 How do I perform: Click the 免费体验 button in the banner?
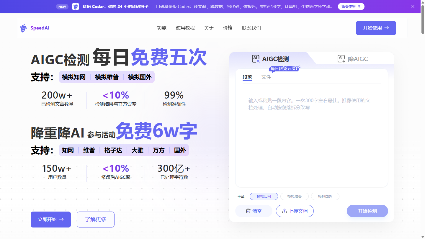(351, 6)
